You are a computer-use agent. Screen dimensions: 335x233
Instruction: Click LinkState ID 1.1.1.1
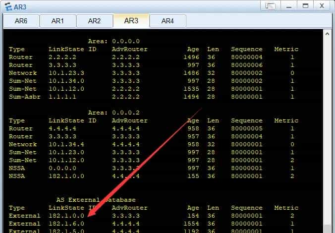click(62, 97)
